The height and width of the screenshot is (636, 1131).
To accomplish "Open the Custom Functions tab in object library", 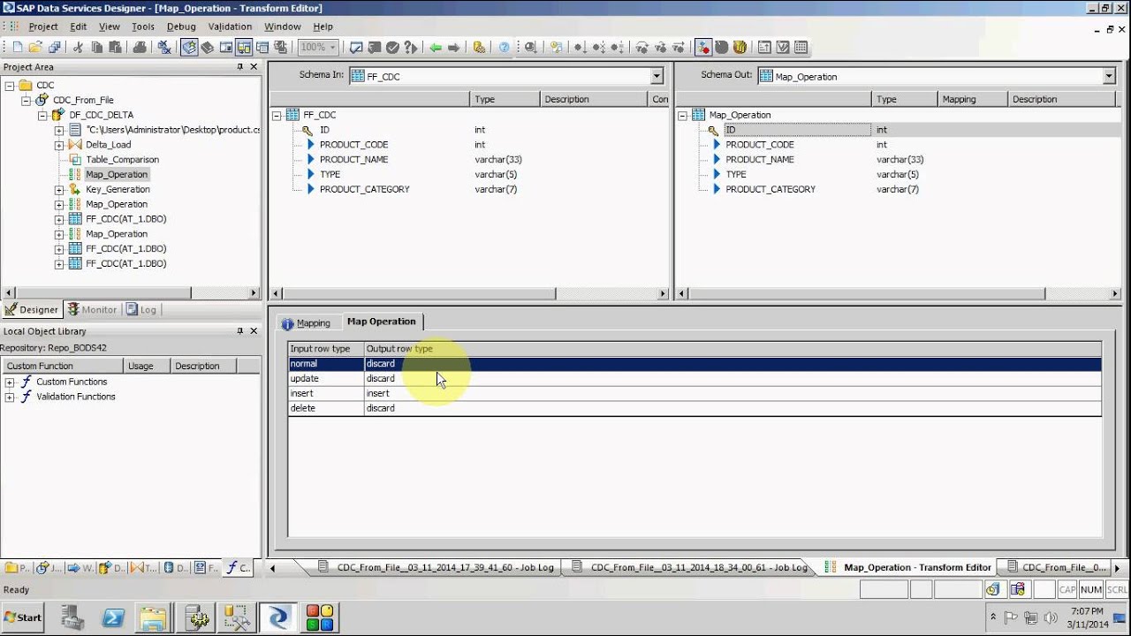I will pyautogui.click(x=239, y=568).
